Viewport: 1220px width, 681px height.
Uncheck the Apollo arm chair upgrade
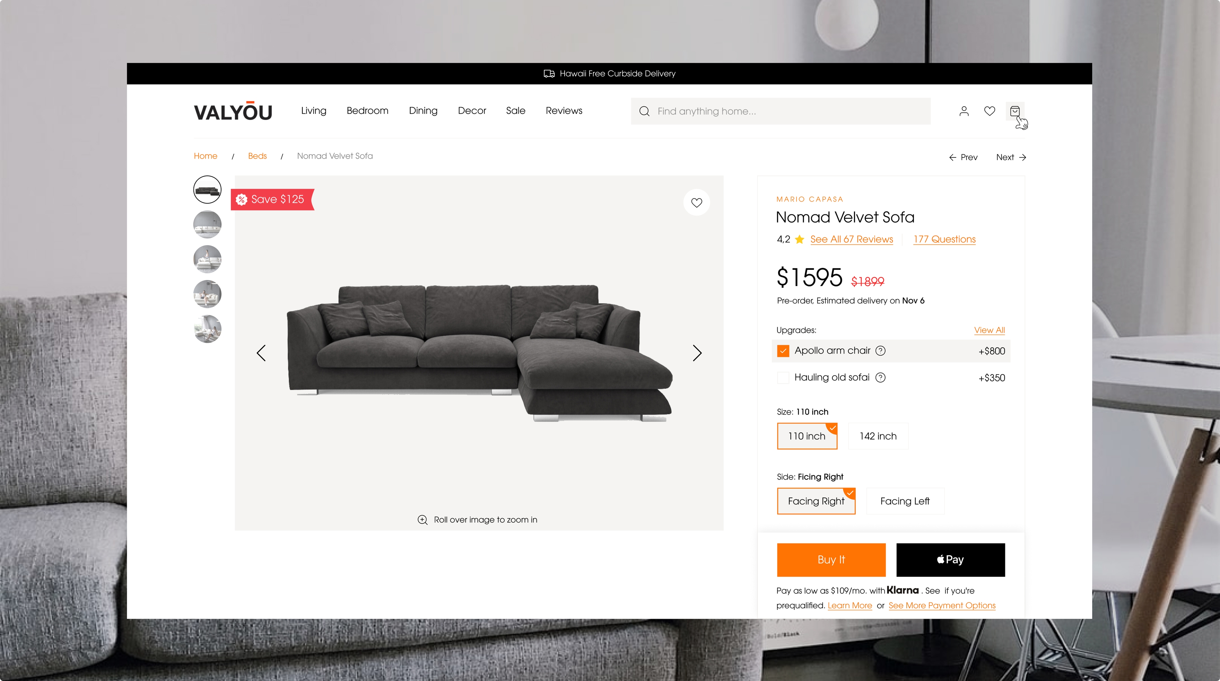point(783,351)
